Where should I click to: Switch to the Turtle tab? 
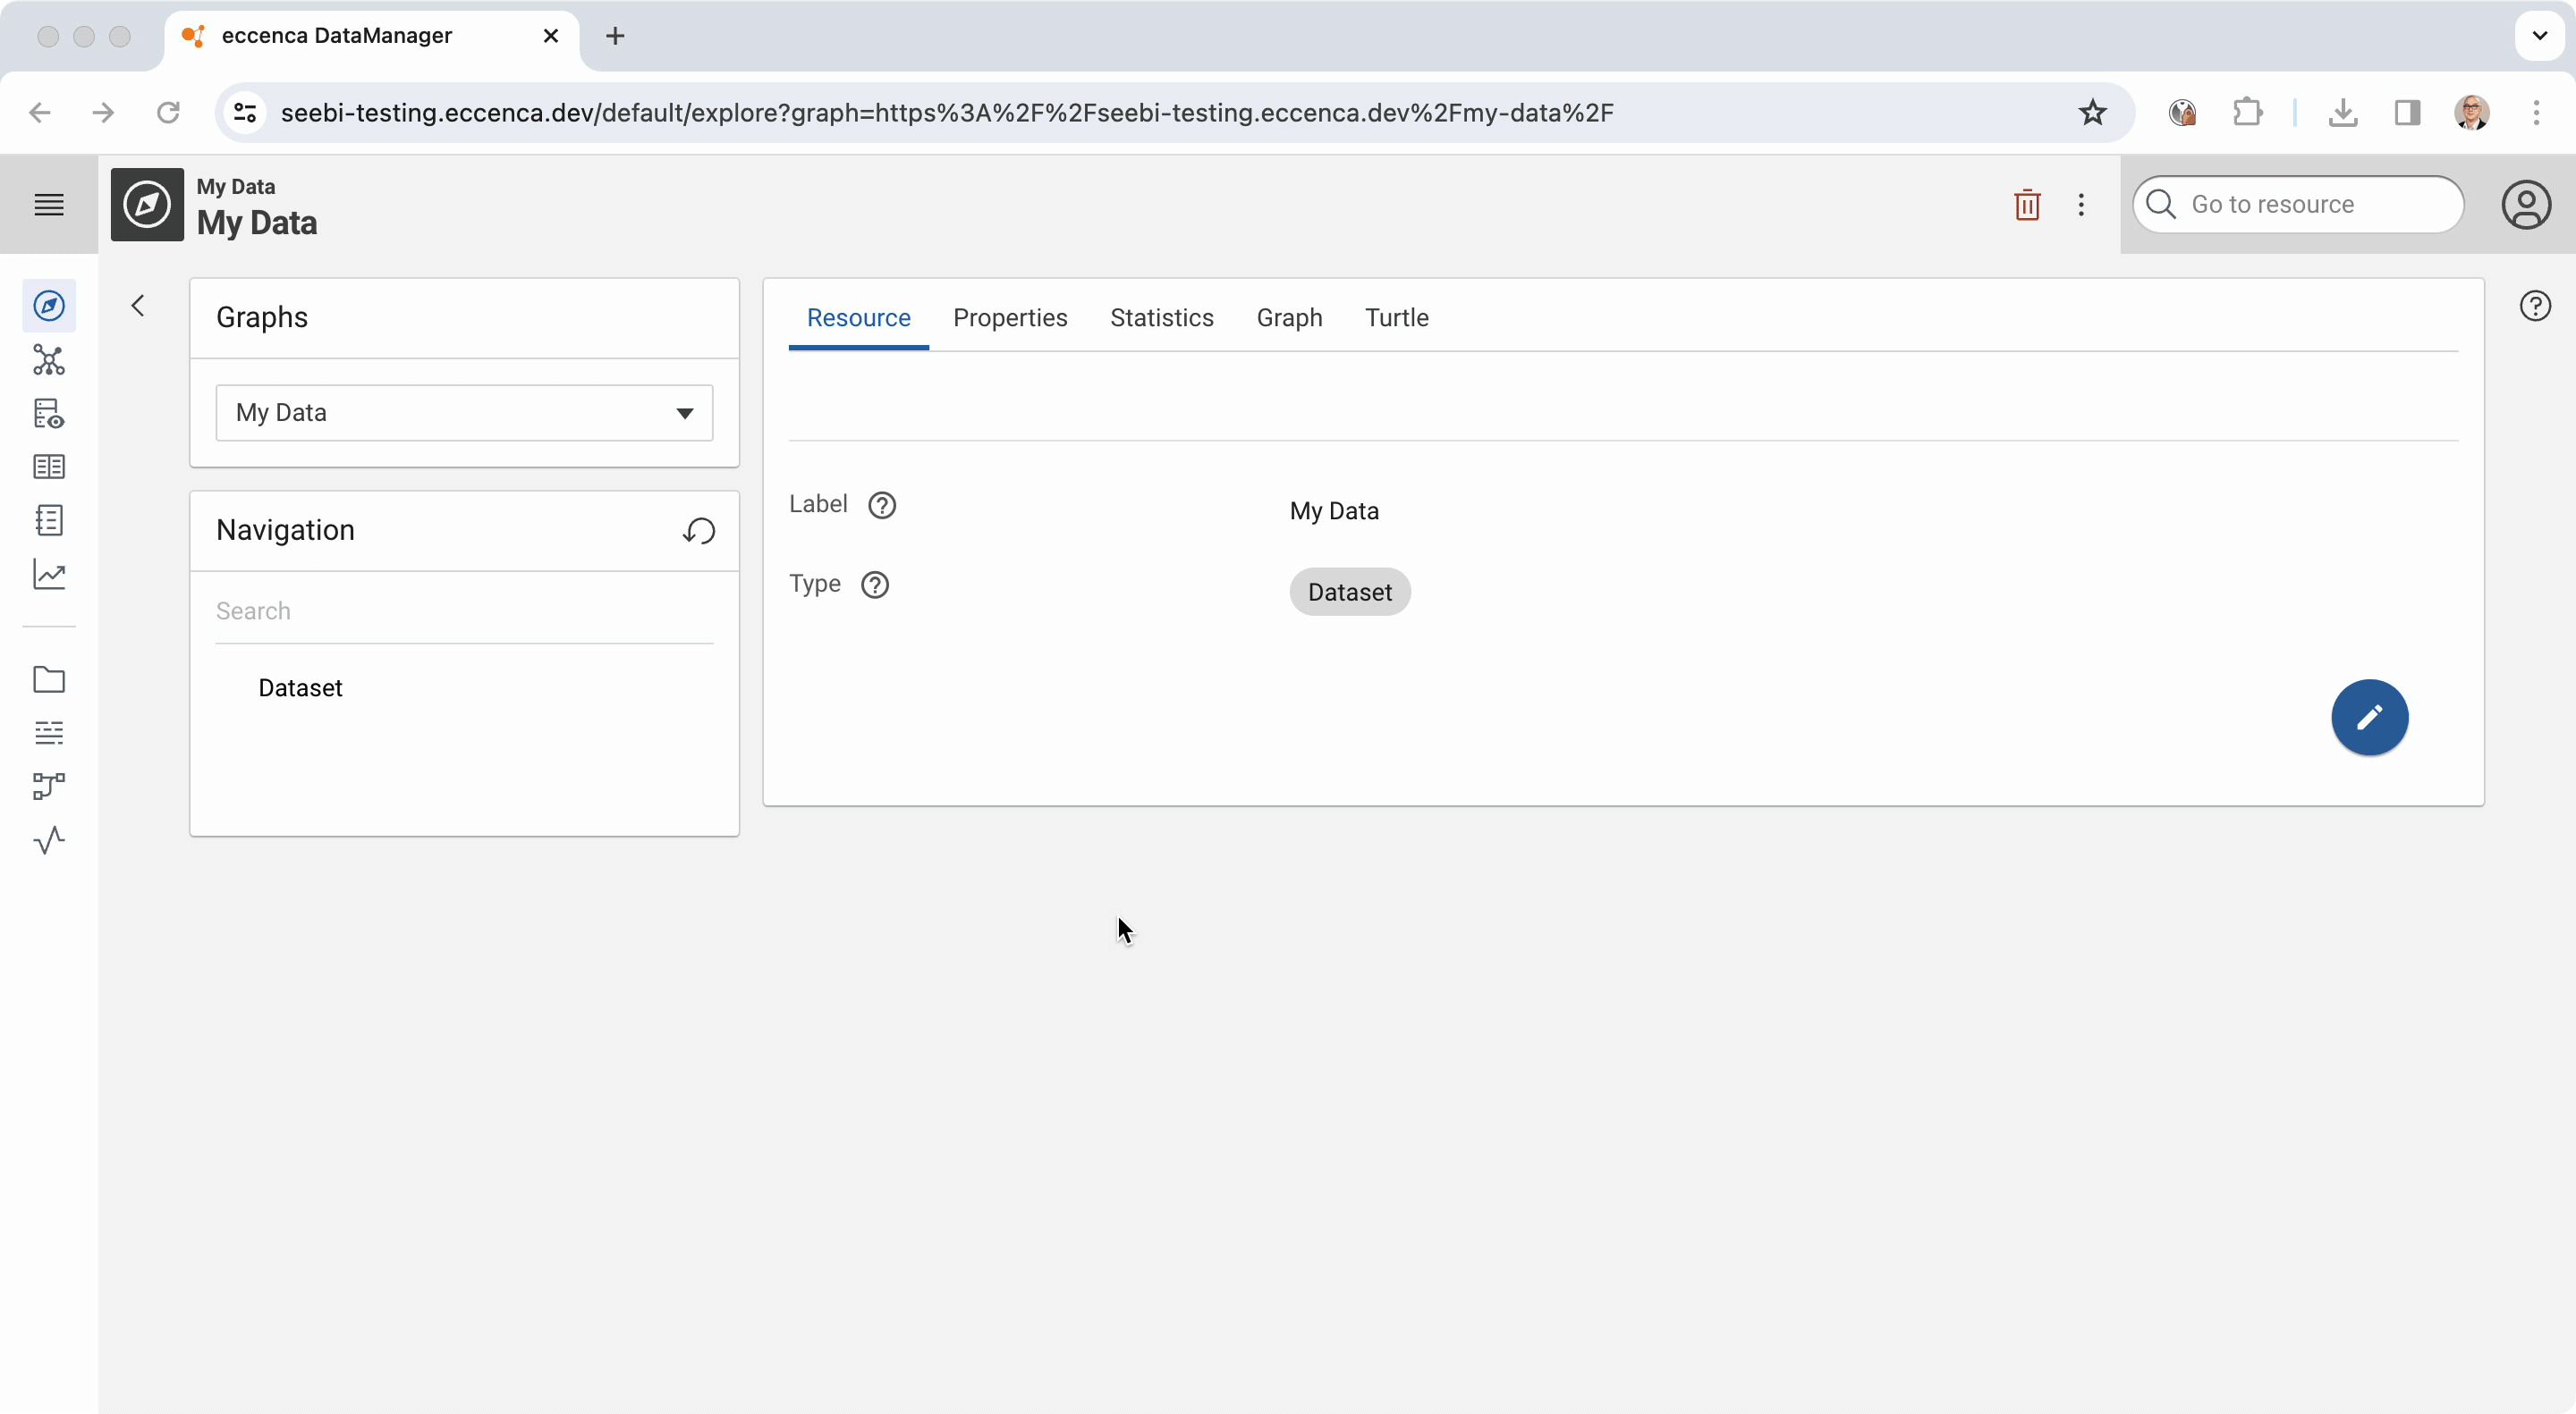tap(1396, 318)
